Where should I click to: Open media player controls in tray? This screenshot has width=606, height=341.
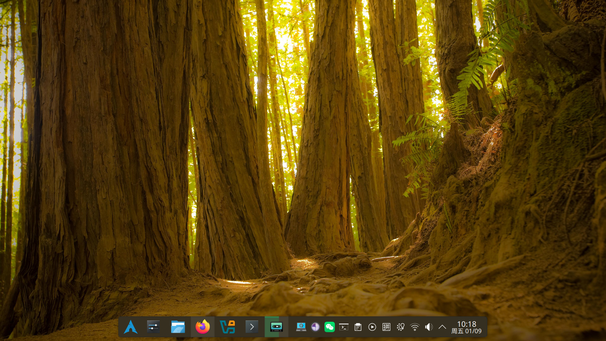coord(372,327)
